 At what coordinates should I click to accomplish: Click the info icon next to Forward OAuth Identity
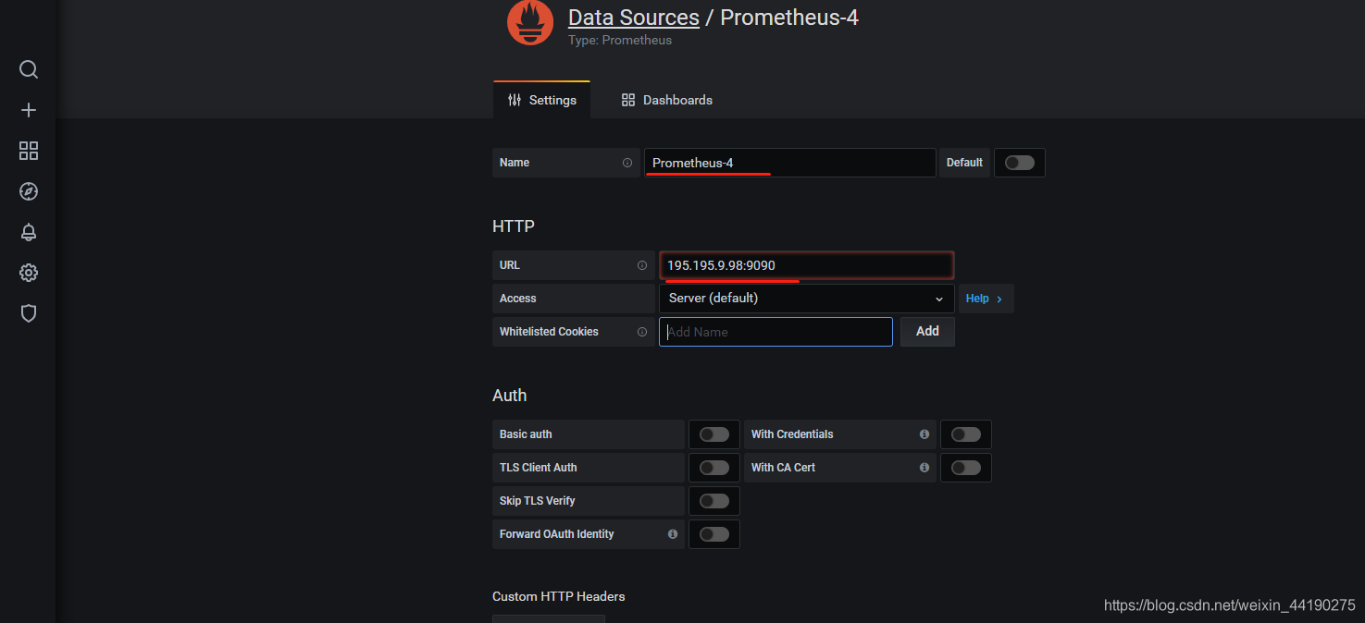[673, 534]
